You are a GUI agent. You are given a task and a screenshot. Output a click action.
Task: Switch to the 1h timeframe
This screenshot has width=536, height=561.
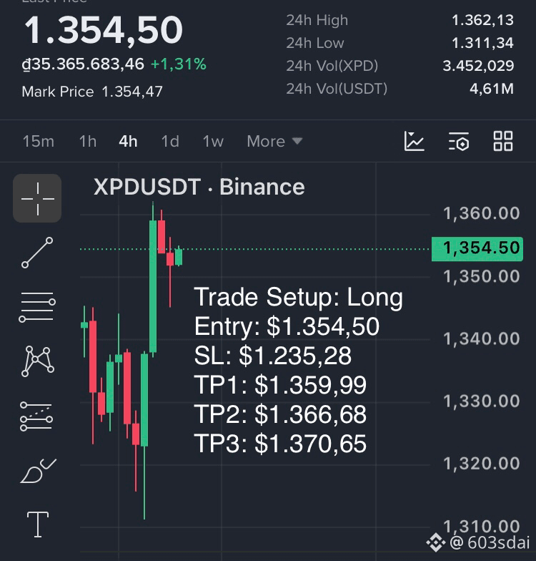tap(88, 142)
